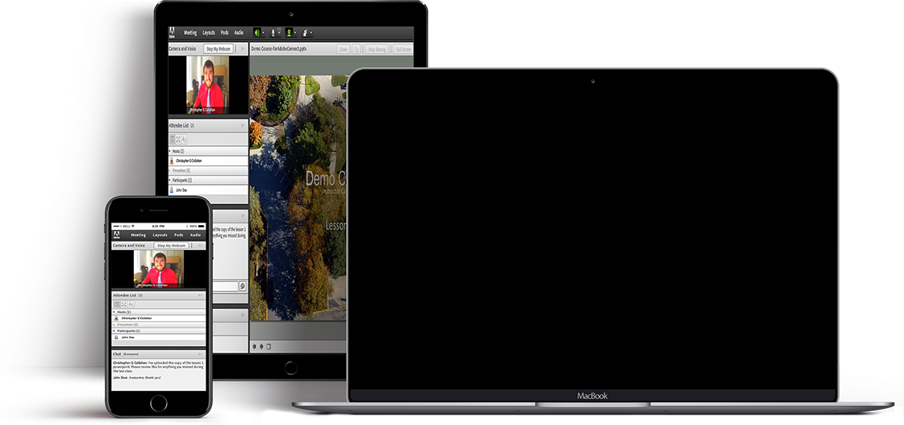This screenshot has height=425, width=904.
Task: Click Stop My Webcam button on tablet
Action: 218,49
